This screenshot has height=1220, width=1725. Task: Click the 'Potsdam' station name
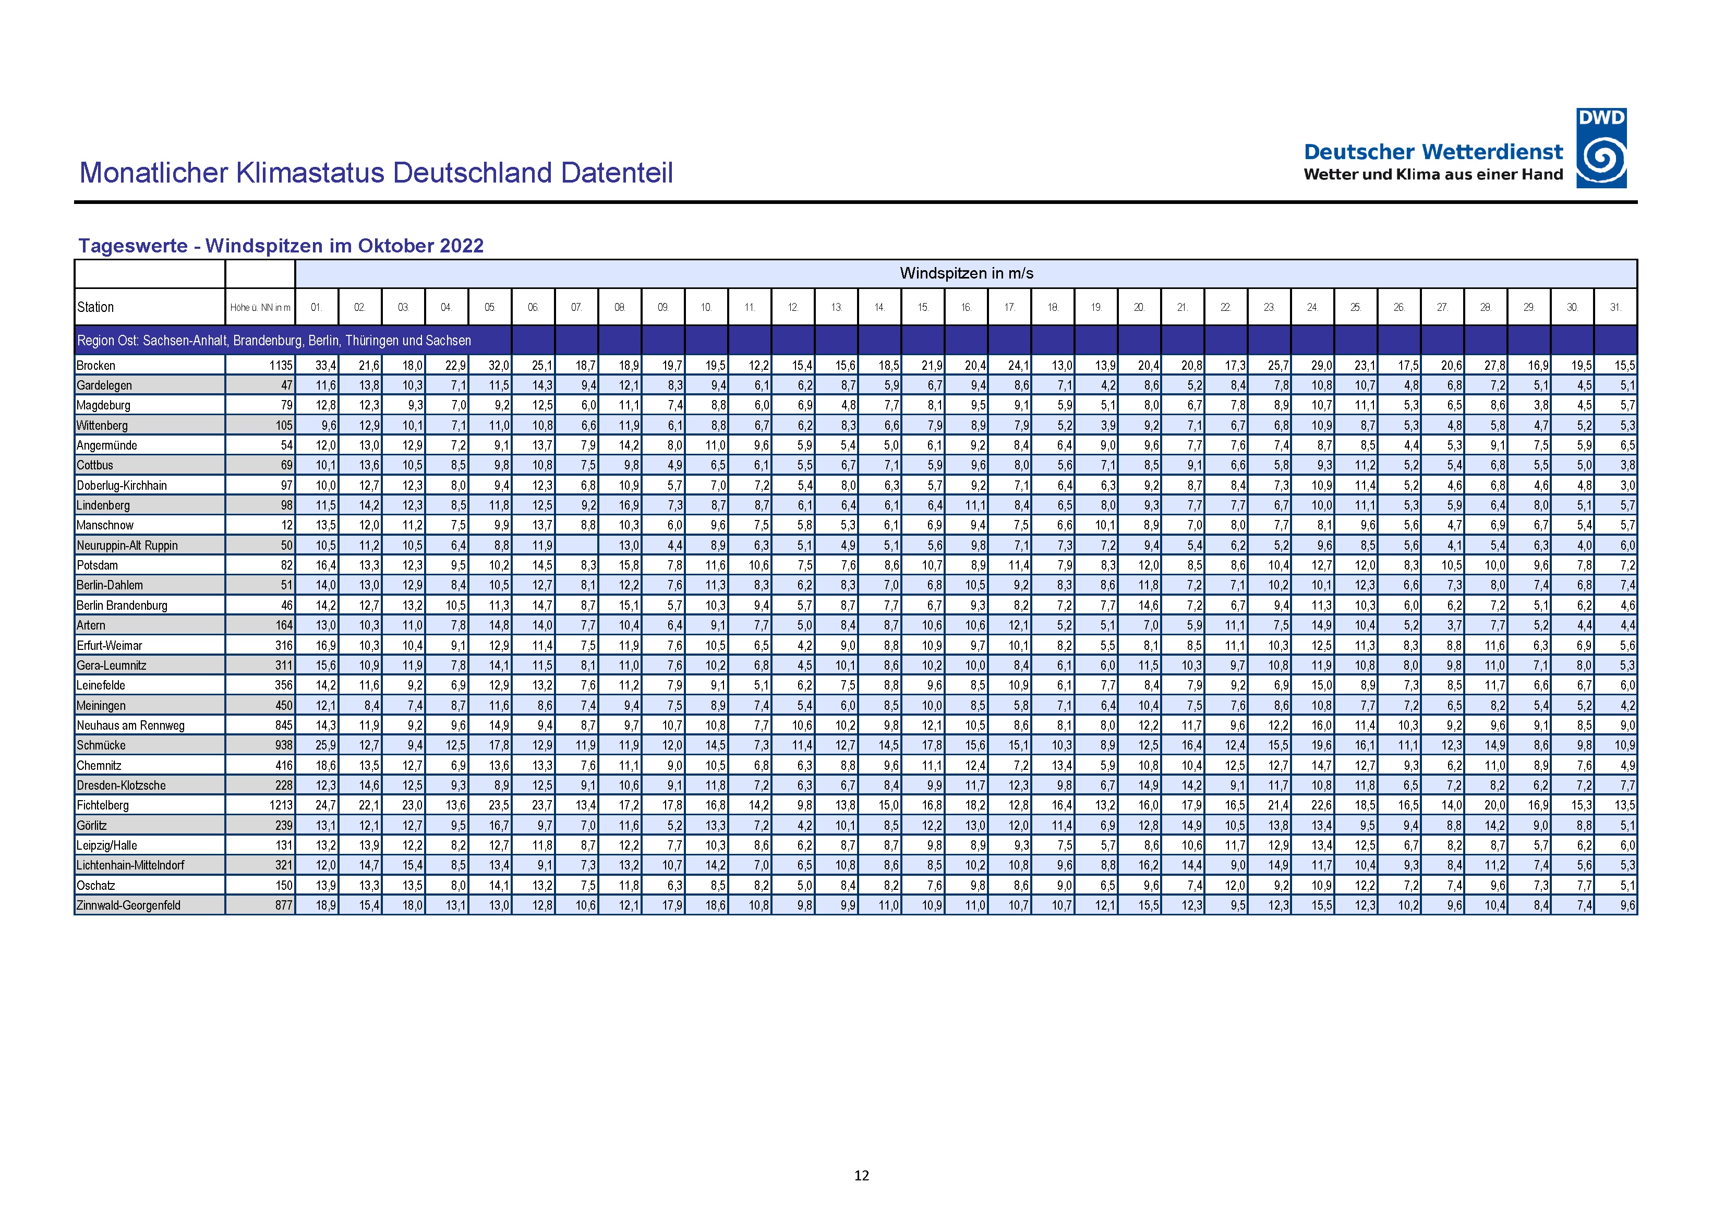pyautogui.click(x=97, y=566)
